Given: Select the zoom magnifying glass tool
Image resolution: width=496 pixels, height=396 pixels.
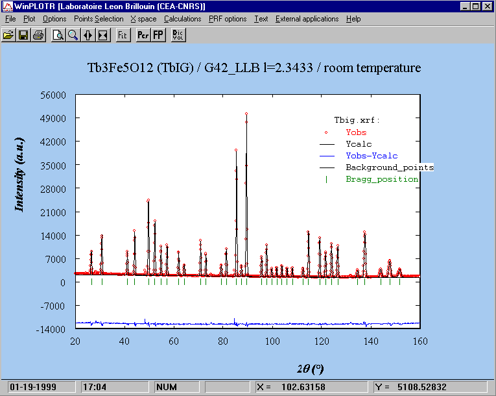Looking at the screenshot, I should pos(73,35).
